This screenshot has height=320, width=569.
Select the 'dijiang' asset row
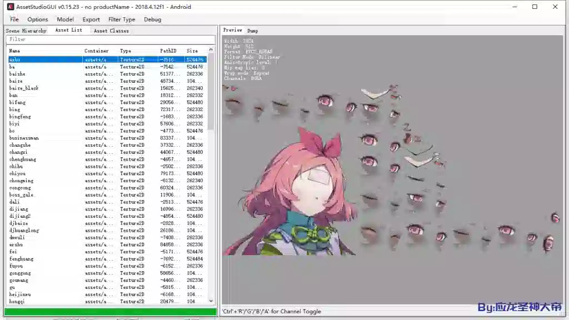(107, 209)
